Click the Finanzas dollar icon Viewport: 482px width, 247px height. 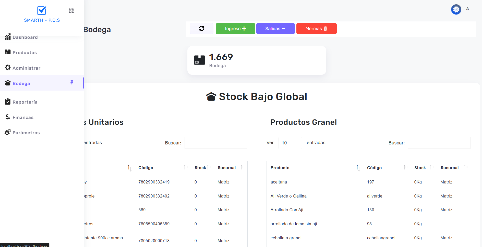[x=8, y=117]
